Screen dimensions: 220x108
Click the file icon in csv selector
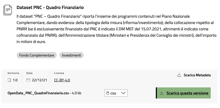[x=107, y=93]
